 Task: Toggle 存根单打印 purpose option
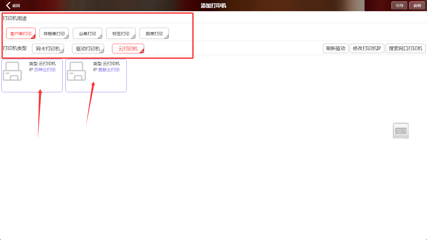coord(54,34)
